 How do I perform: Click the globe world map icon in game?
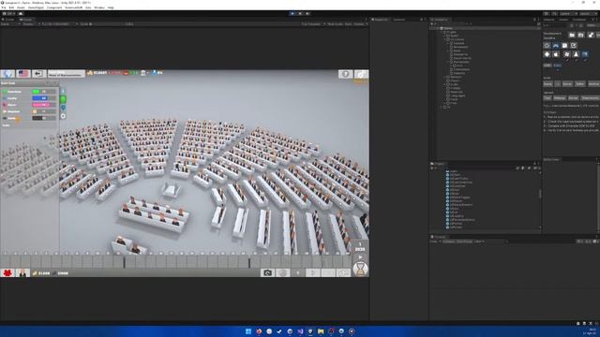pyautogui.click(x=7, y=73)
